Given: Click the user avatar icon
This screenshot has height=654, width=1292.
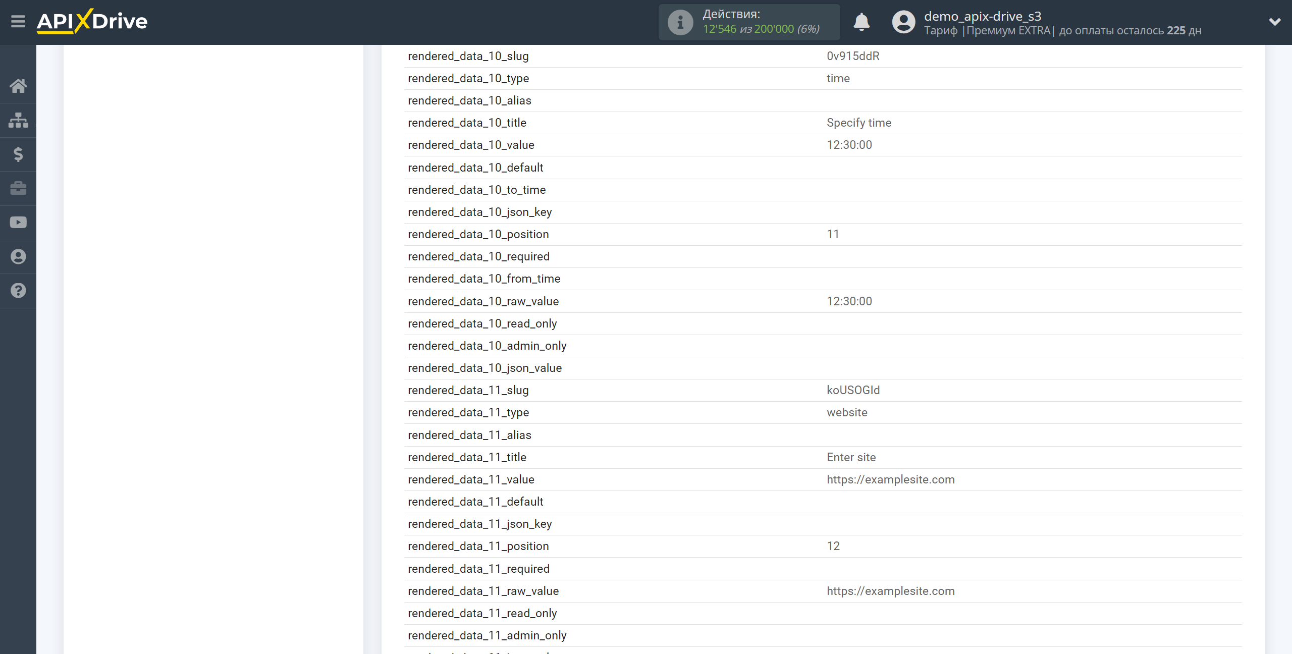Looking at the screenshot, I should (x=903, y=22).
